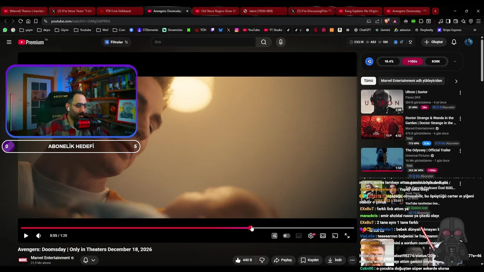The width and height of the screenshot is (484, 272).
Task: Open vidIQ icon in player controls
Action: [275, 236]
